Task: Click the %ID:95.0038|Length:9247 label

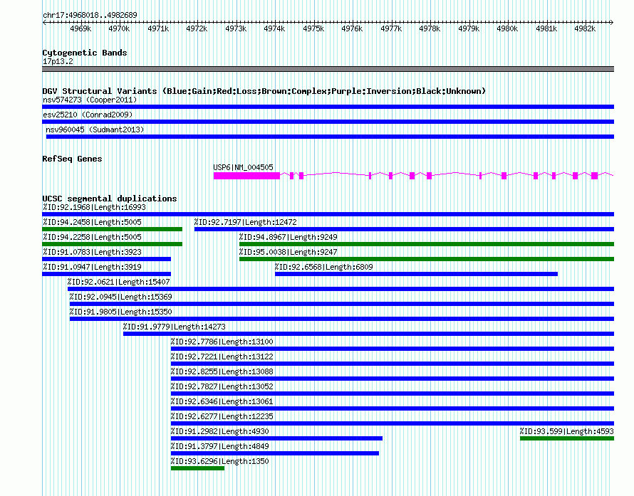Action: tap(288, 252)
